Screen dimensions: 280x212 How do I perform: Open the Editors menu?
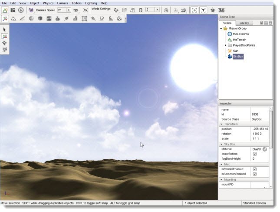point(76,3)
